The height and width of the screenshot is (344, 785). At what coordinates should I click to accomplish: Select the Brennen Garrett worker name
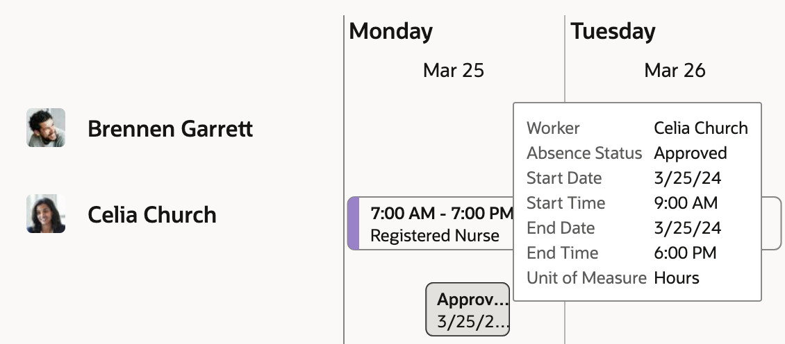(x=170, y=129)
